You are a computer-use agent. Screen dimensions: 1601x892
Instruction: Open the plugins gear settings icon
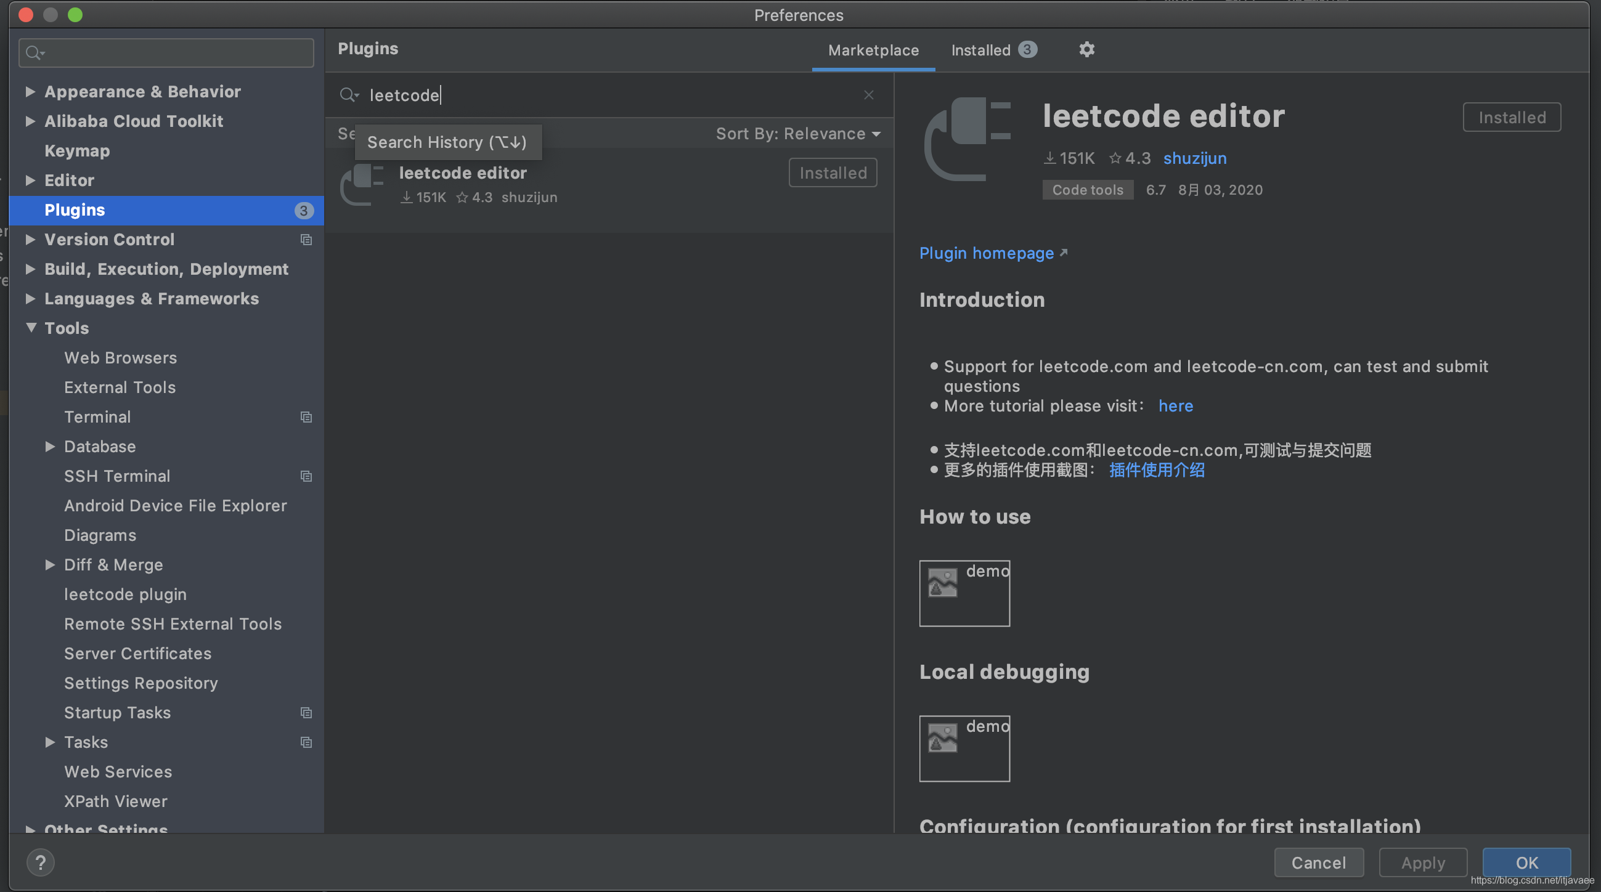pyautogui.click(x=1086, y=50)
